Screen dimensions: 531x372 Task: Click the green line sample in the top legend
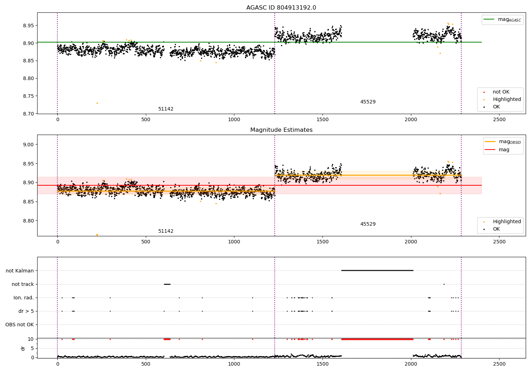[490, 19]
